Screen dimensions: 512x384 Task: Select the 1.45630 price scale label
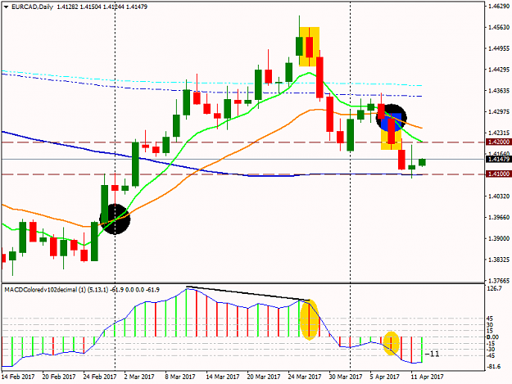tap(499, 27)
